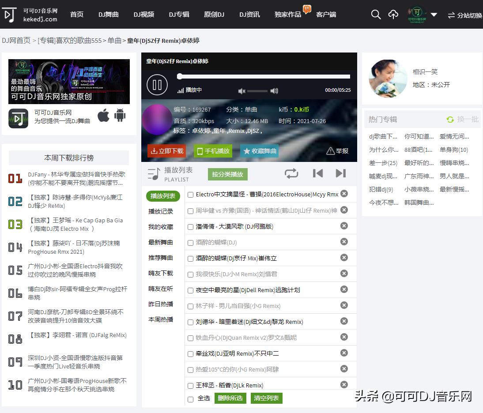Adjust the volume slider

(x=257, y=91)
